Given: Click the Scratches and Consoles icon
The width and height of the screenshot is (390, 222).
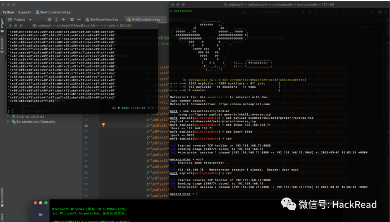Looking at the screenshot, I should point(13,122).
